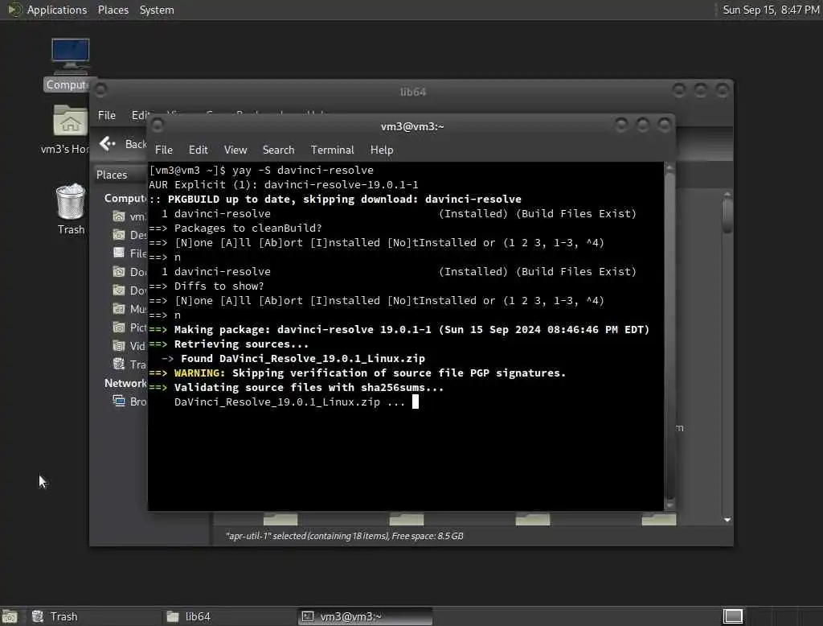Select the File System icon in sidebar
The width and height of the screenshot is (823, 626).
click(119, 253)
